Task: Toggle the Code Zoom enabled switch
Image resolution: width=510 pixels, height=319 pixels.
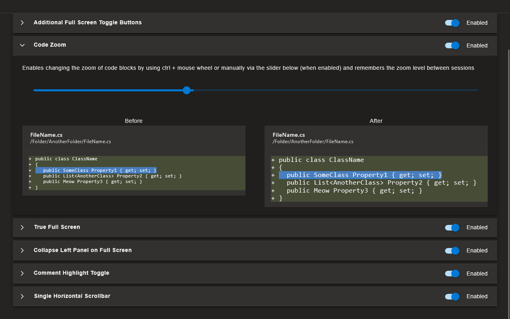Action: (452, 45)
